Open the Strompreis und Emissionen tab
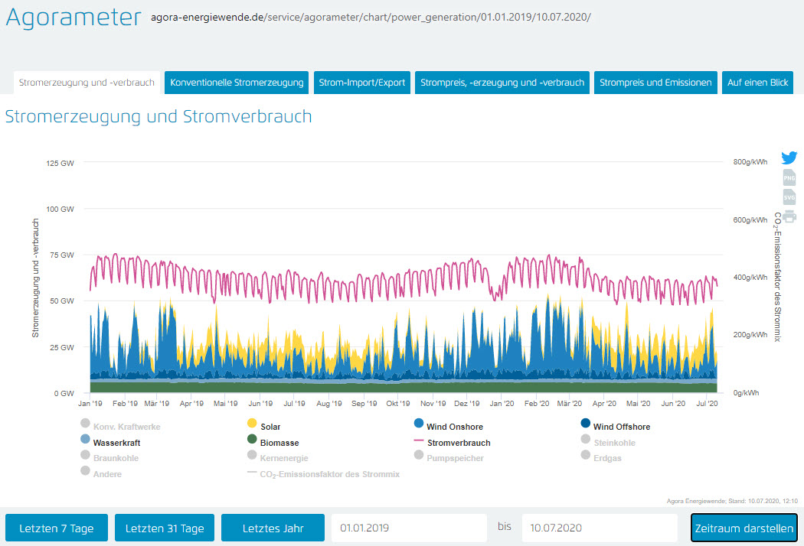The width and height of the screenshot is (804, 546). point(655,83)
